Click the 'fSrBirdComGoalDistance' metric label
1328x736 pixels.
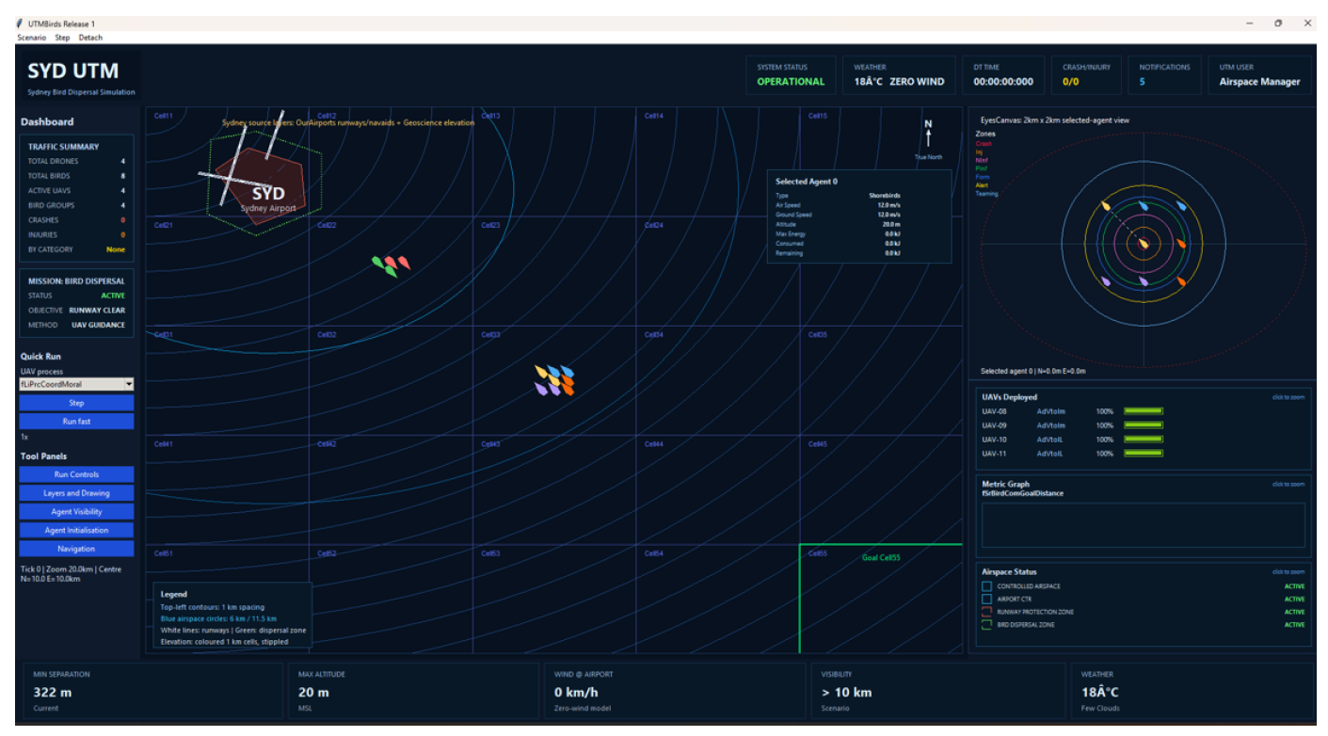(x=1022, y=493)
